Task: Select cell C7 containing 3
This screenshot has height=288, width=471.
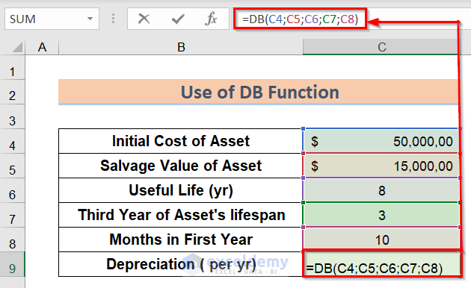Action: click(x=381, y=215)
